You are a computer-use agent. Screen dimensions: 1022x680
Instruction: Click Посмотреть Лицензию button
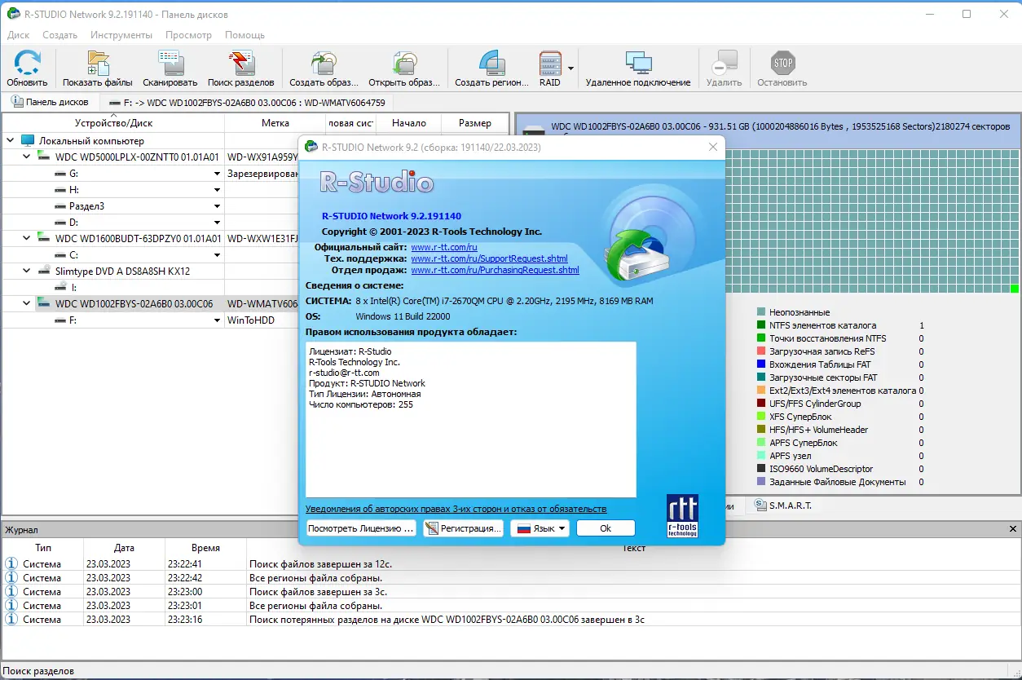point(361,528)
